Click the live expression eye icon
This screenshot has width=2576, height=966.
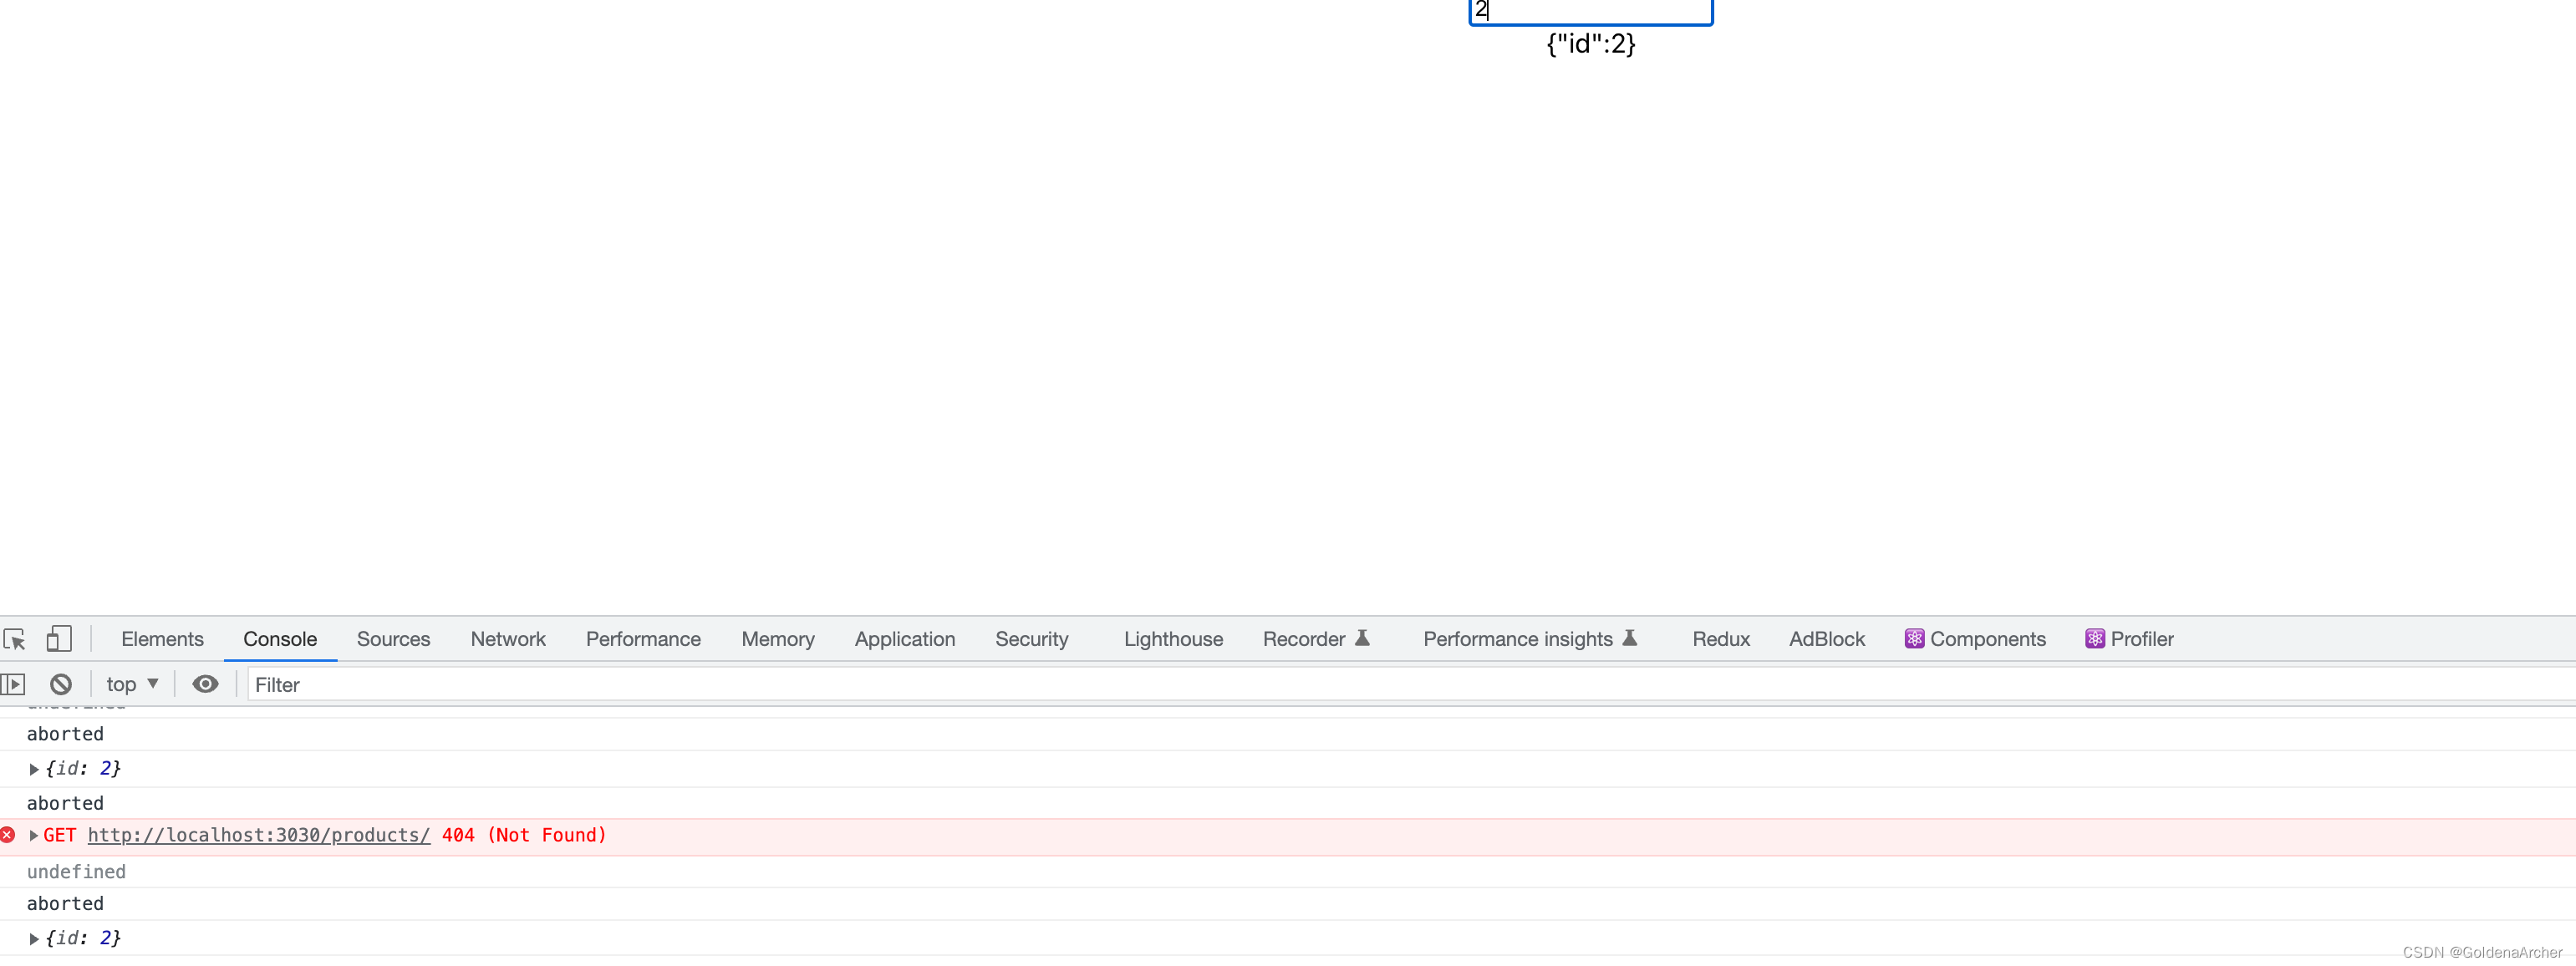(x=205, y=685)
